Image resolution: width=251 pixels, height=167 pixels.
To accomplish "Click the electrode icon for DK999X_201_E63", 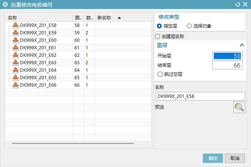I will [15, 63].
